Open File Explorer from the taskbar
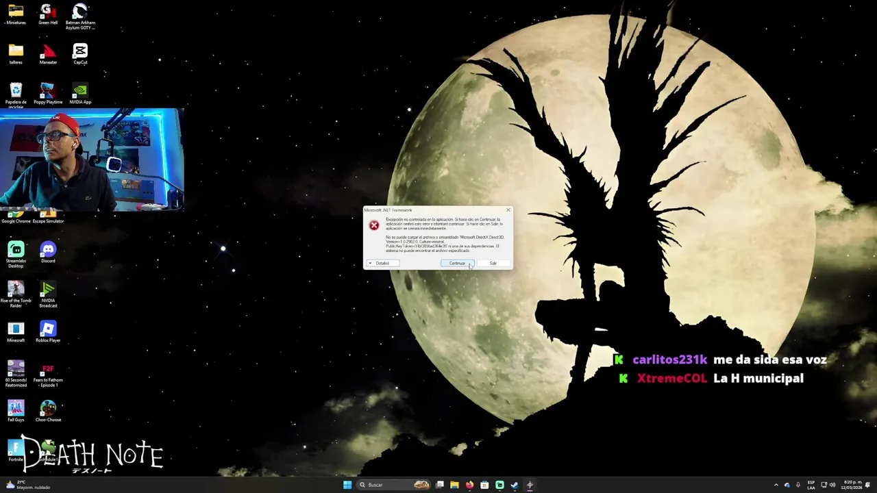This screenshot has height=493, width=877. [x=454, y=485]
